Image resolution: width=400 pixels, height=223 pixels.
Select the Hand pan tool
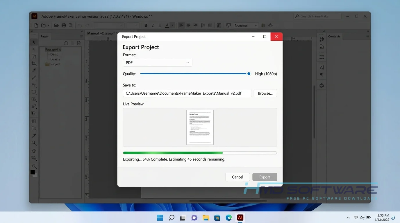(34, 151)
